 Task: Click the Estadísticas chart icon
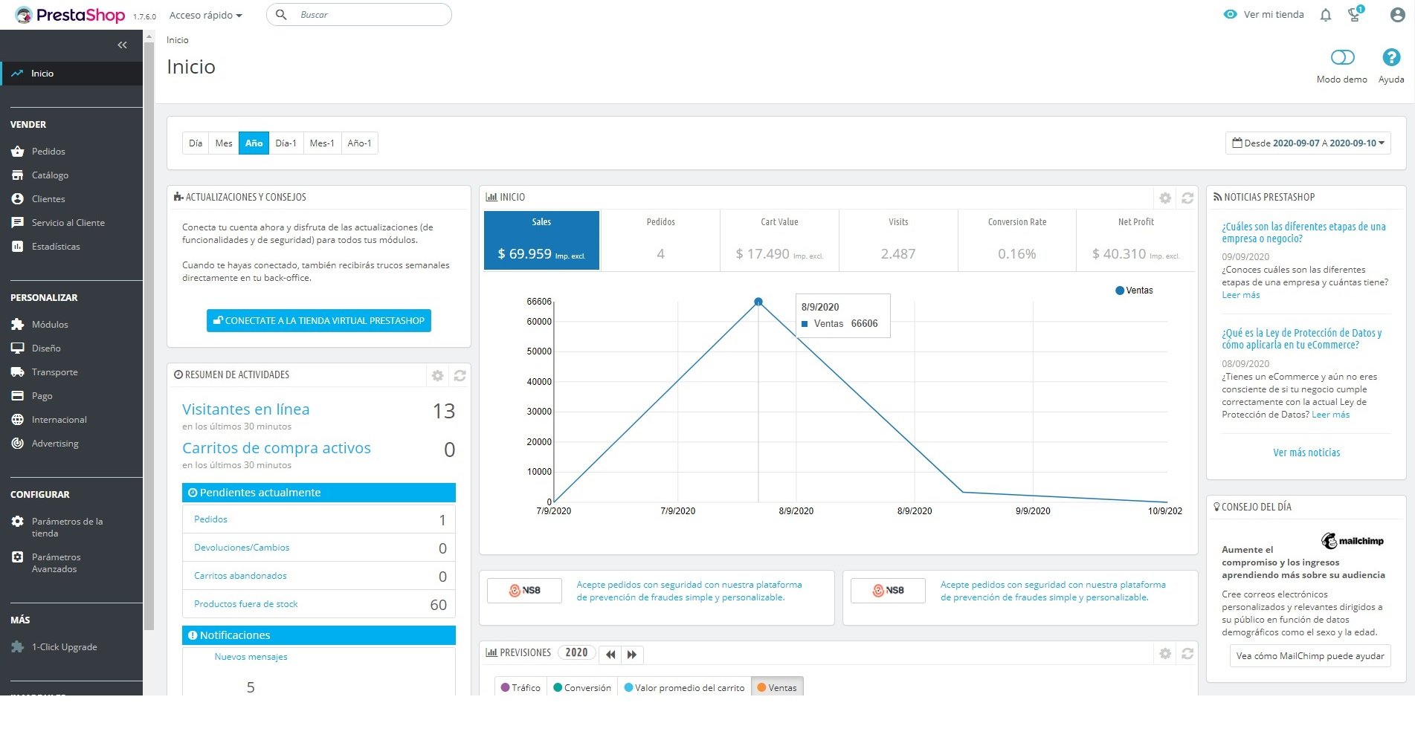[x=18, y=247]
